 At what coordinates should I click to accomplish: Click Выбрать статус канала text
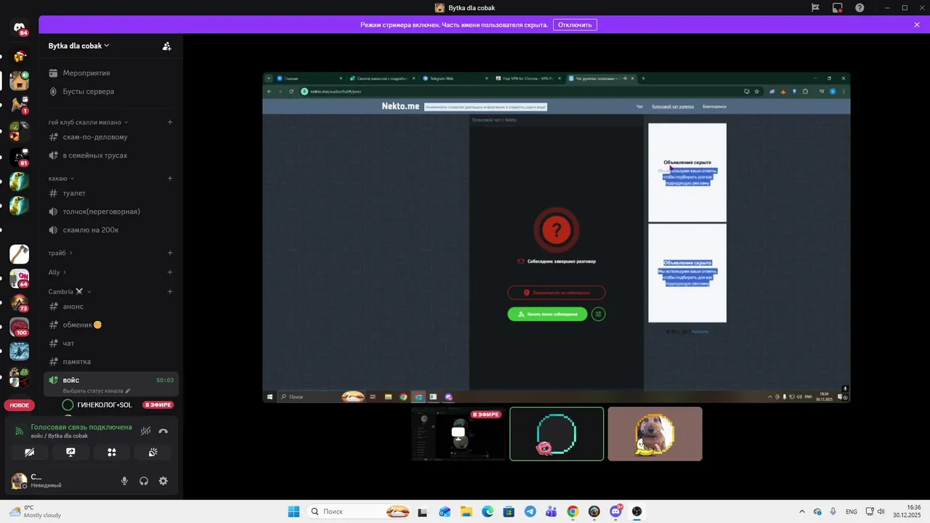93,391
